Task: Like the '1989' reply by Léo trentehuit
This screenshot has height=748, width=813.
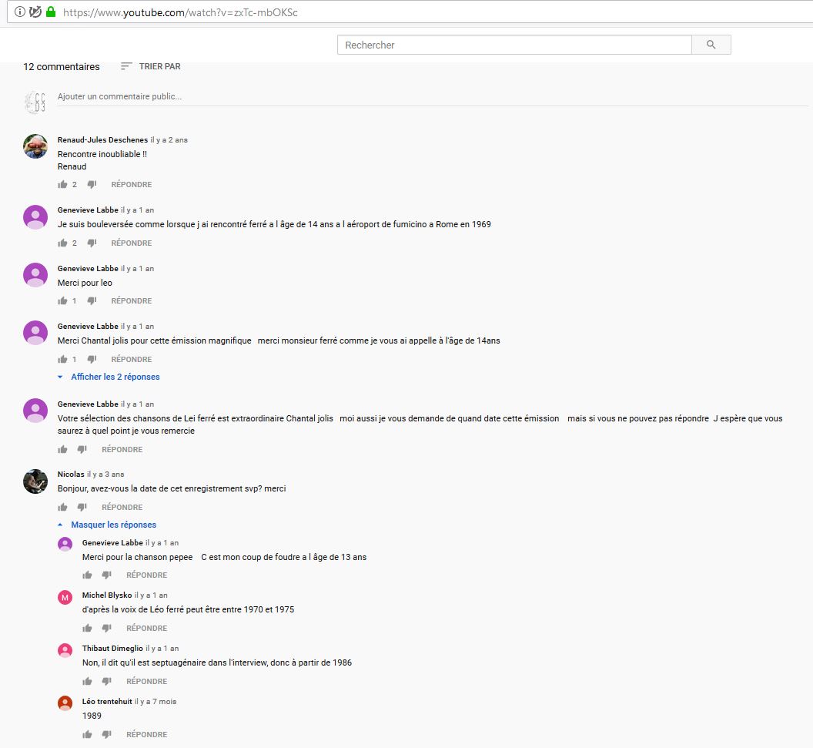Action: pos(88,735)
